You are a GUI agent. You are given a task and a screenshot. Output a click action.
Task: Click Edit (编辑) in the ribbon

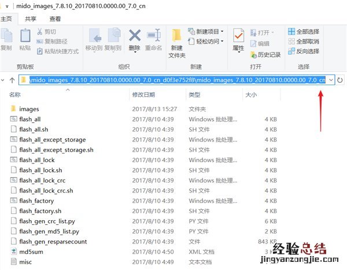tap(260, 43)
